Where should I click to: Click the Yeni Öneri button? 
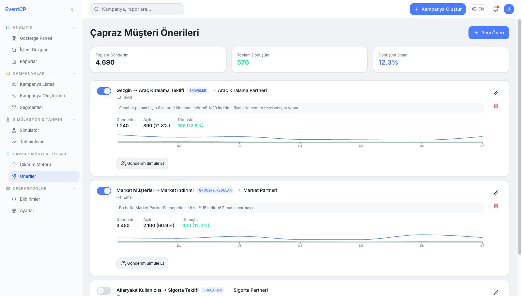[489, 33]
